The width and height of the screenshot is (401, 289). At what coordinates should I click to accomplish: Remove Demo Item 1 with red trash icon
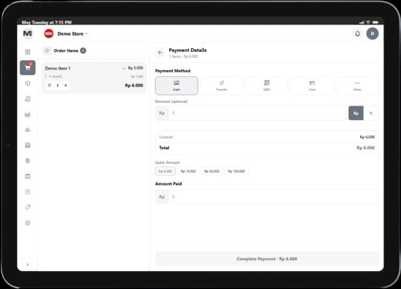[x=50, y=85]
